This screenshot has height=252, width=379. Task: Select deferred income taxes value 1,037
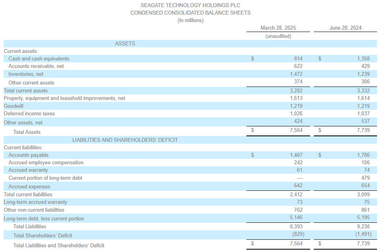coord(363,113)
